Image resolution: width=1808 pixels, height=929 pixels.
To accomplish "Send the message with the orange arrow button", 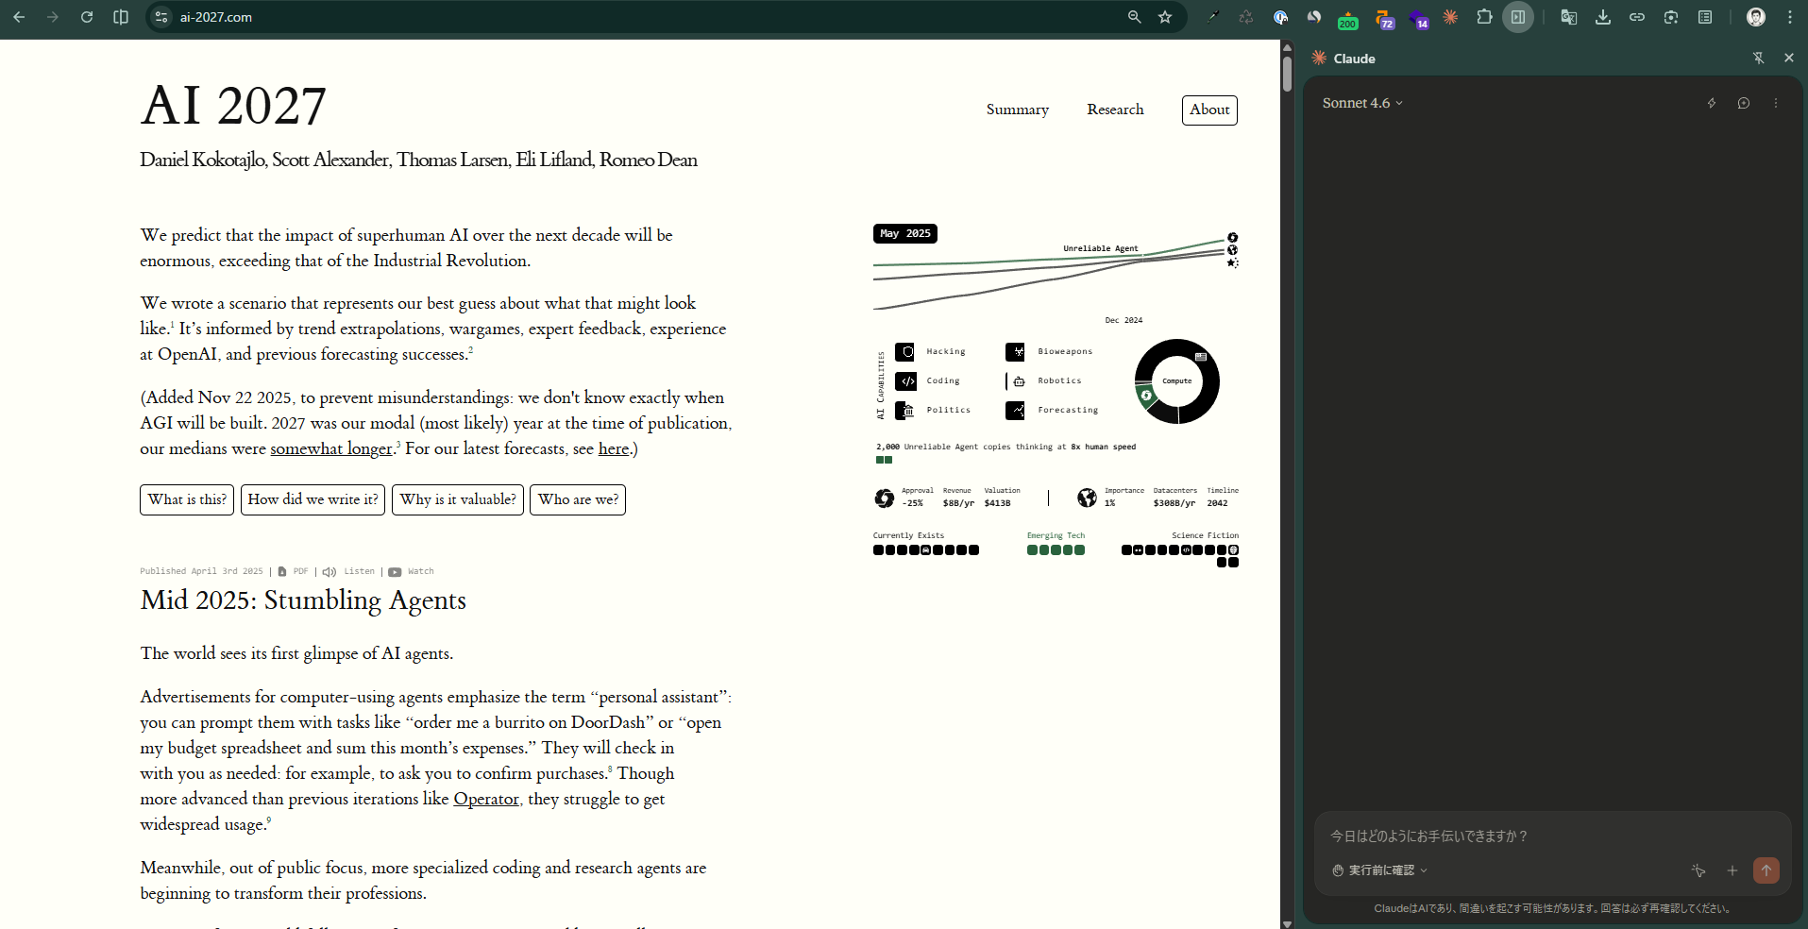I will pyautogui.click(x=1766, y=870).
